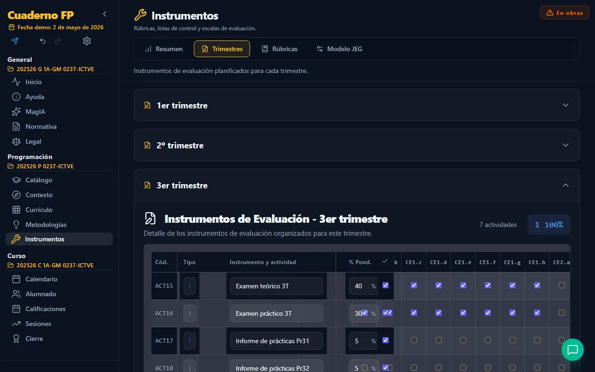Screen dimensions: 595x372
Task: Expand the 1er trimestre section
Action: click(x=357, y=105)
